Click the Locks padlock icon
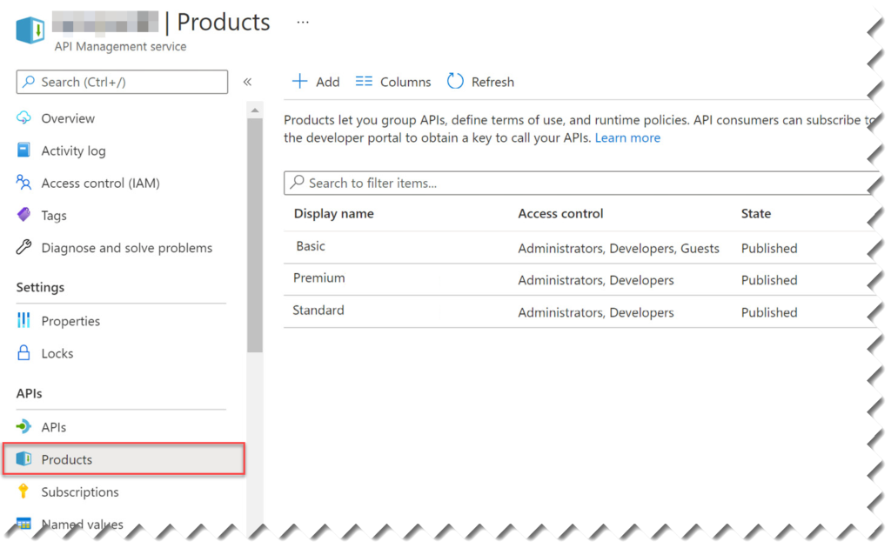This screenshot has height=548, width=891. 25,353
